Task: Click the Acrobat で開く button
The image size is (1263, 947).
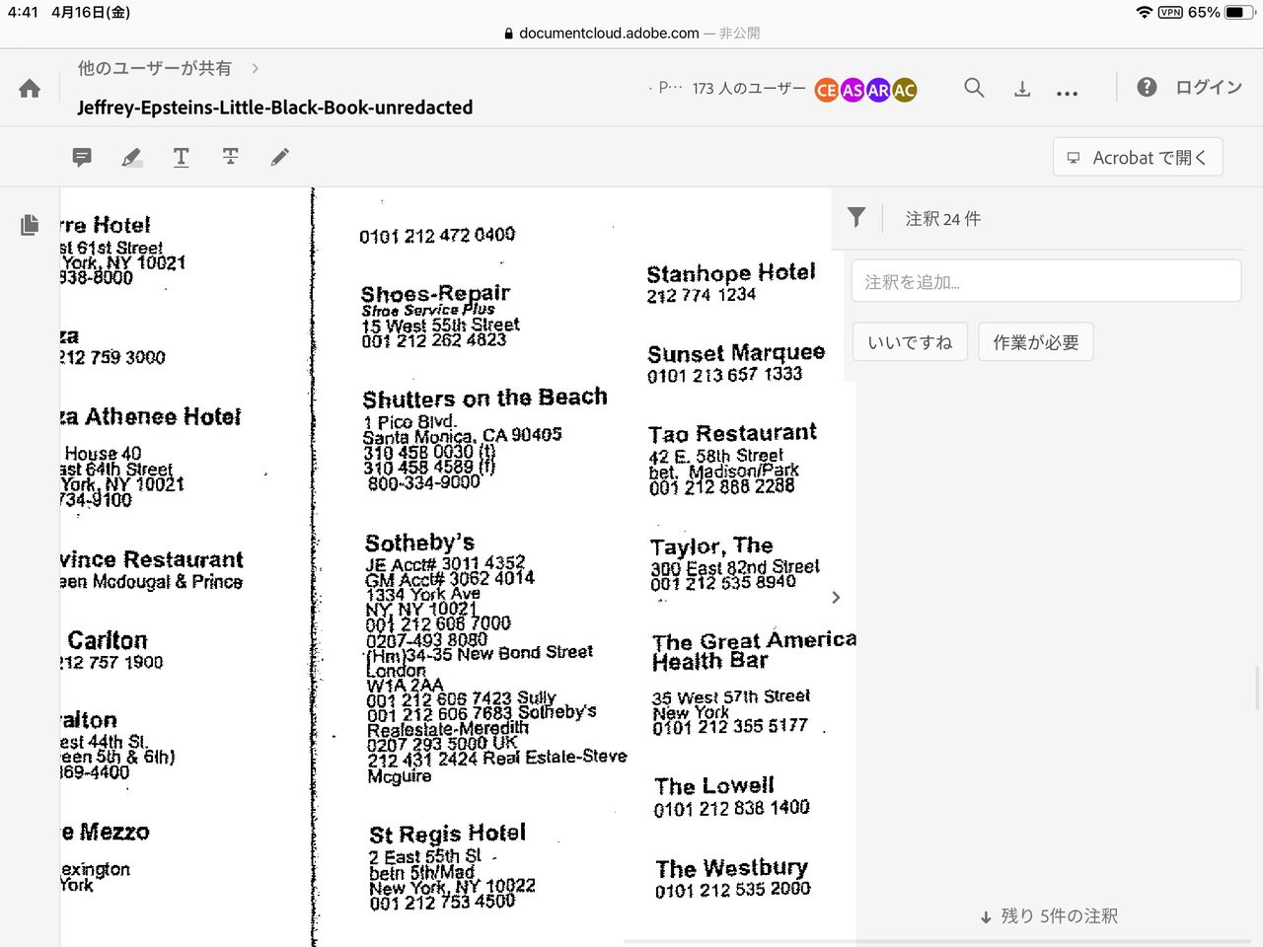Action: coord(1138,157)
